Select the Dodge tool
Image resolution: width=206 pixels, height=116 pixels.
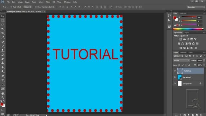point(3,72)
